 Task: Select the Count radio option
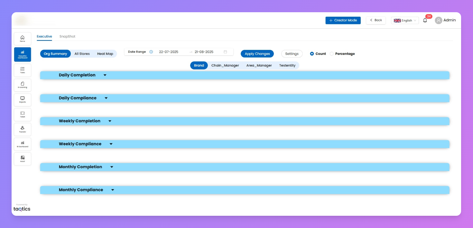[312, 54]
